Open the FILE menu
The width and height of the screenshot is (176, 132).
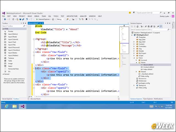[x=4, y=16]
